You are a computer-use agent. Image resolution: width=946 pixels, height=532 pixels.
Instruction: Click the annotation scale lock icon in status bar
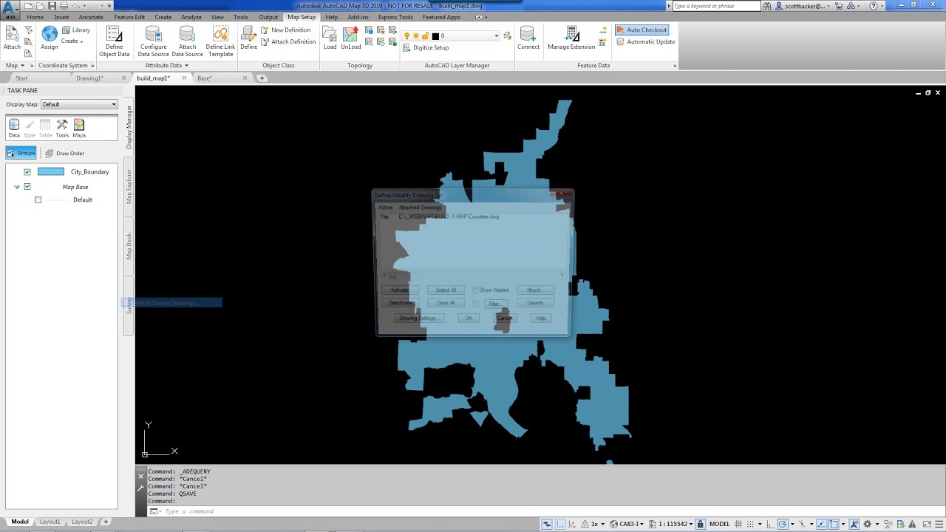click(701, 524)
